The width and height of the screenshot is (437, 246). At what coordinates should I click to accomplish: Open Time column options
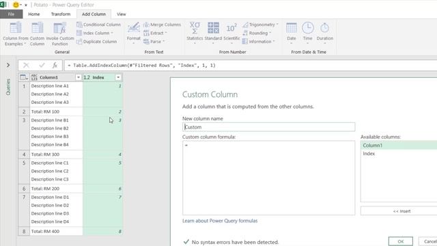point(308,33)
